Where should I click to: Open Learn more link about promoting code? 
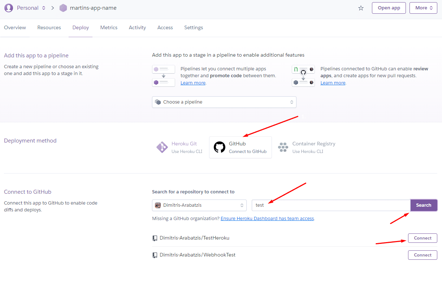[x=193, y=83]
